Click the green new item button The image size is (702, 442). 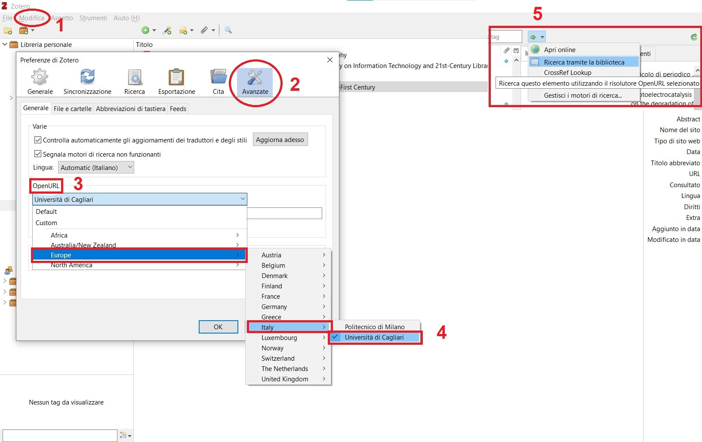[145, 30]
